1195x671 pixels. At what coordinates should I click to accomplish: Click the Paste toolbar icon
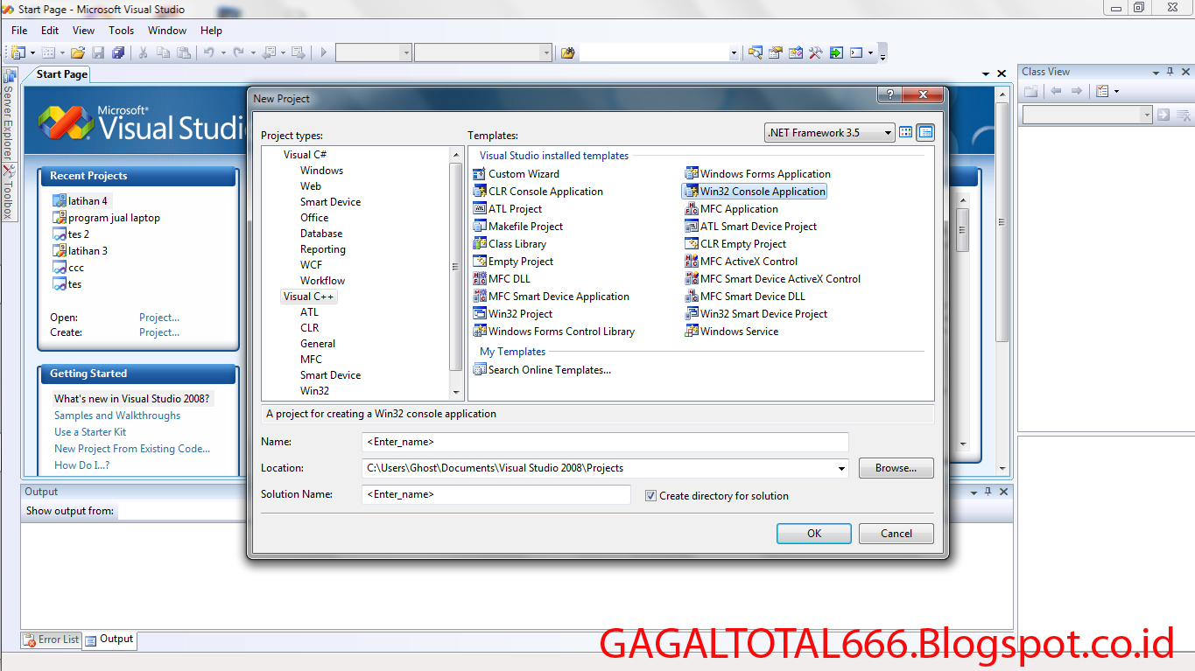coord(182,52)
